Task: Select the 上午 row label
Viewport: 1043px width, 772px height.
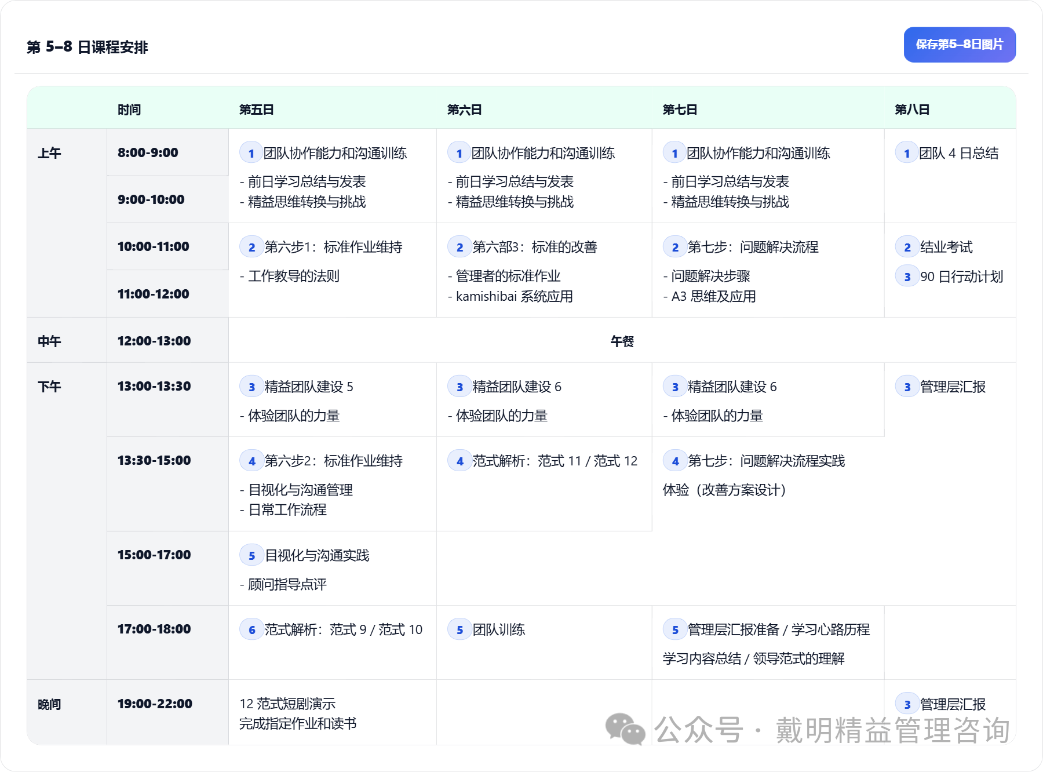Action: 49,153
